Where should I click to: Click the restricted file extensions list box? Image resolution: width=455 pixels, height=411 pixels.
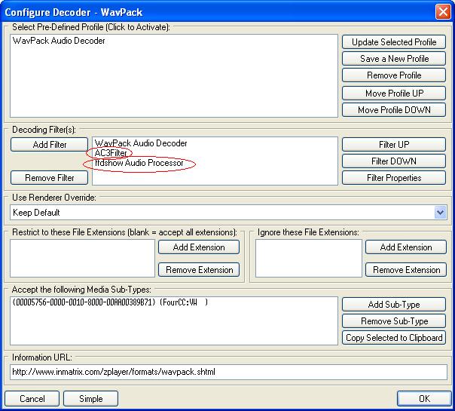pyautogui.click(x=82, y=258)
